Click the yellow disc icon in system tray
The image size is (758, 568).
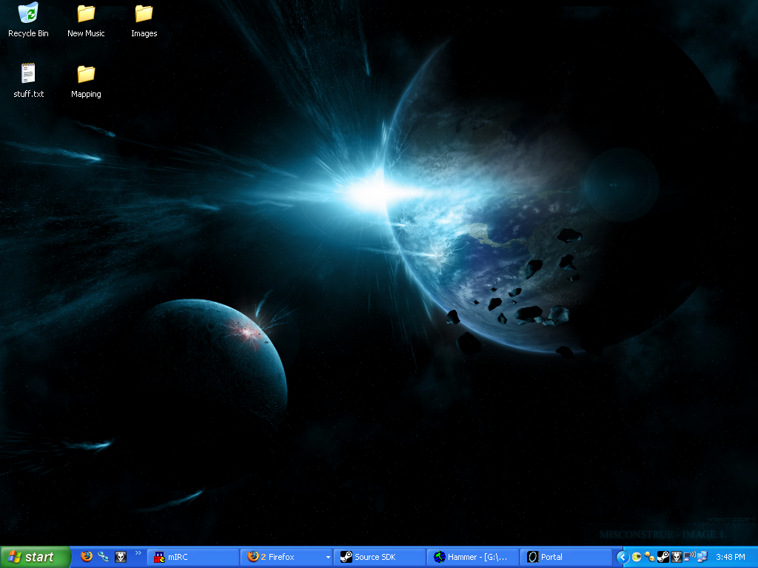tap(637, 557)
